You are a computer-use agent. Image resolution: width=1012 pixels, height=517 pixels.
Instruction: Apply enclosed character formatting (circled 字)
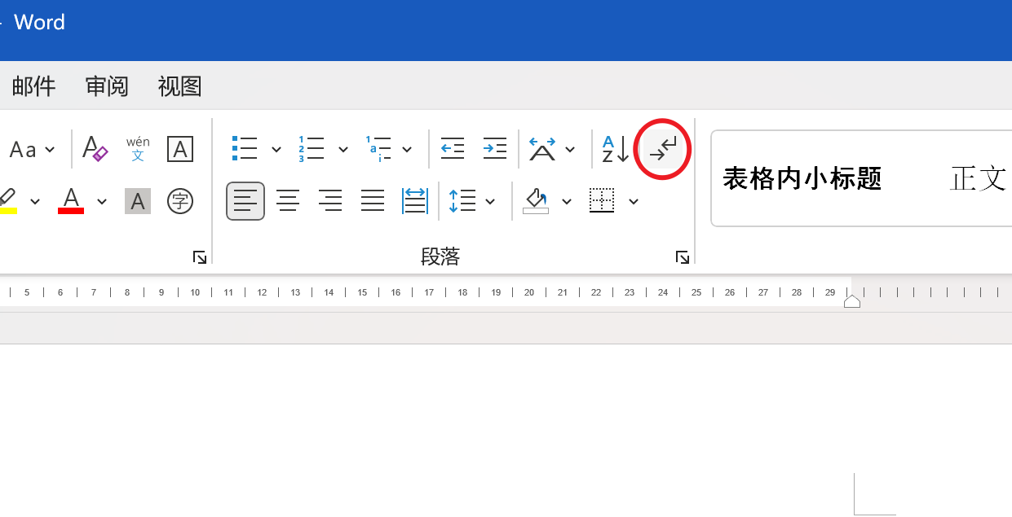[x=179, y=200]
